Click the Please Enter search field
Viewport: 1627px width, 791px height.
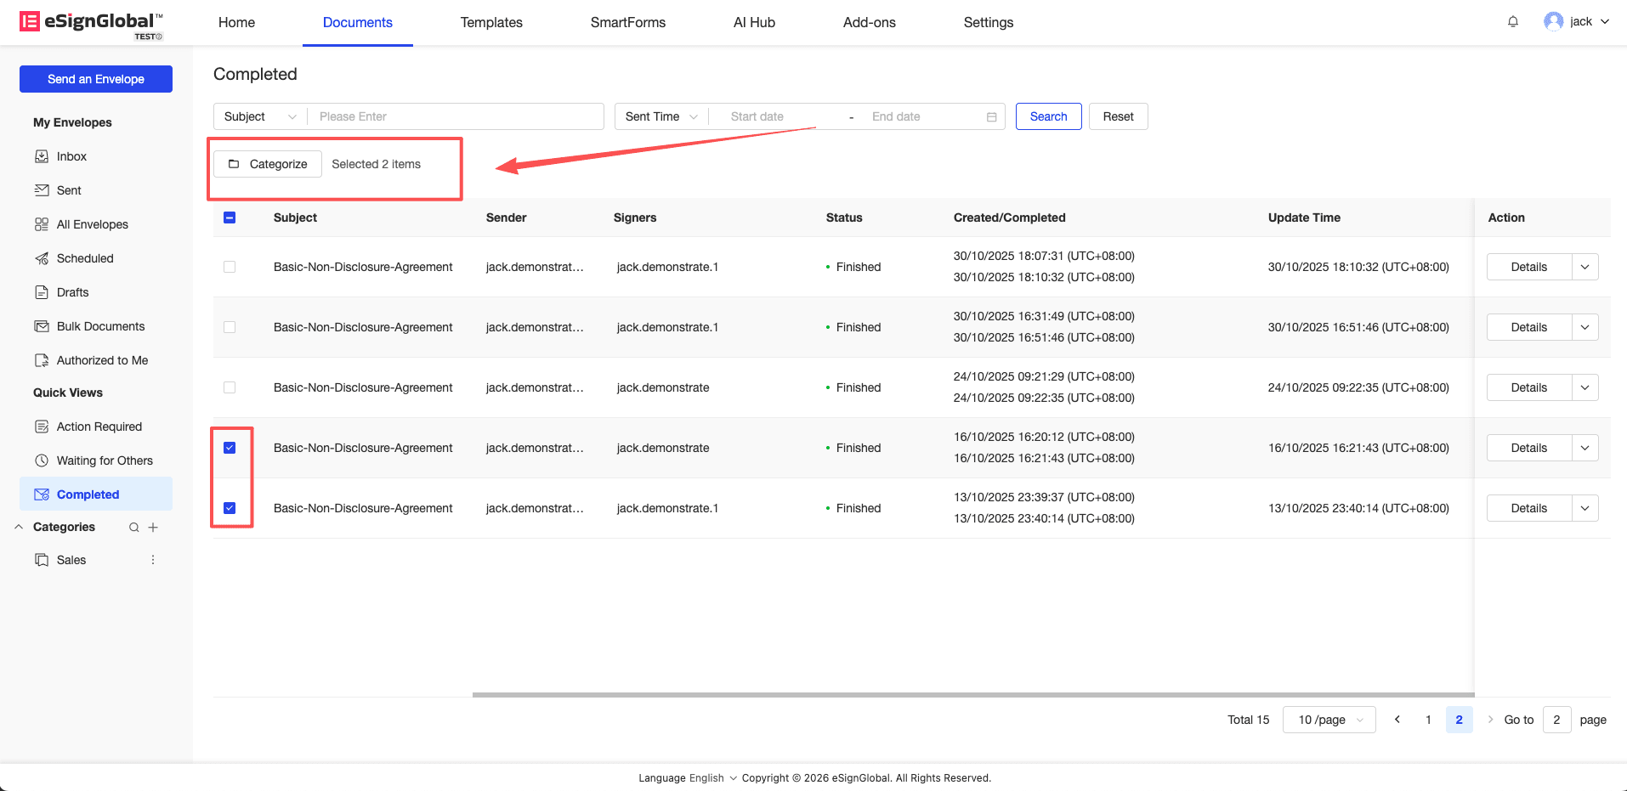click(456, 116)
